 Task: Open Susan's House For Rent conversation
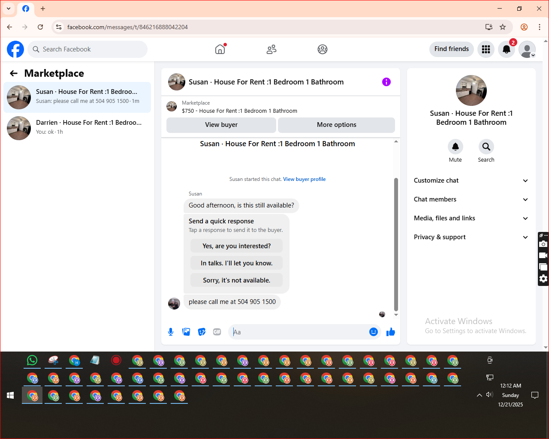(x=77, y=97)
